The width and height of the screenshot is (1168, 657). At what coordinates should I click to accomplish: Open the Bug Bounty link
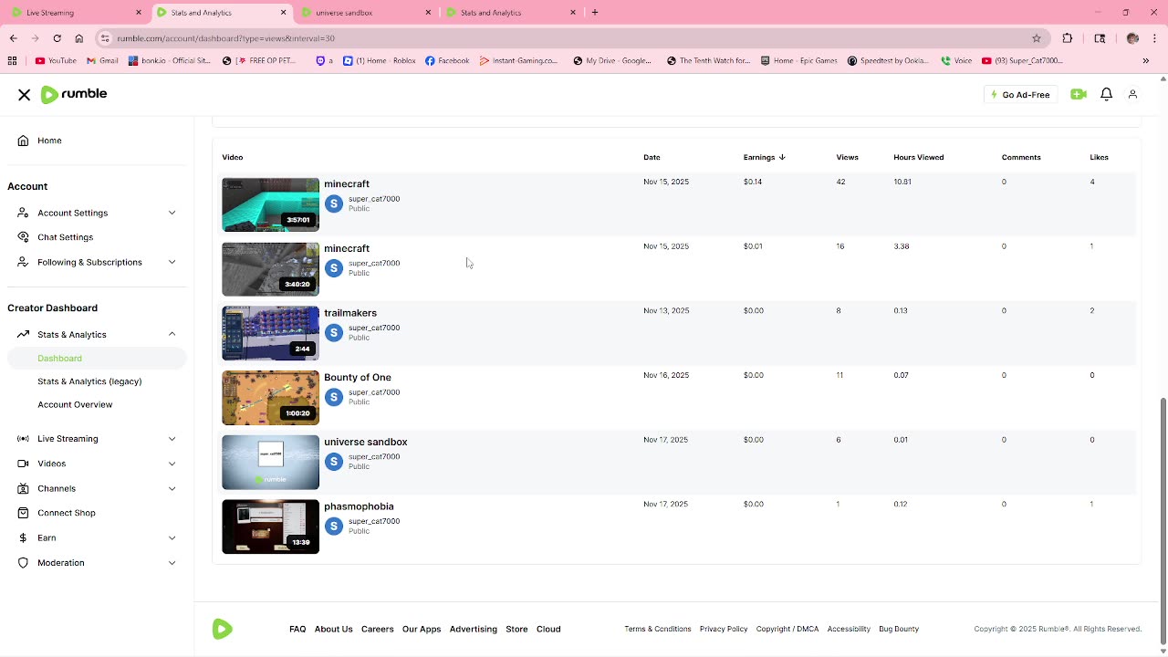899,629
